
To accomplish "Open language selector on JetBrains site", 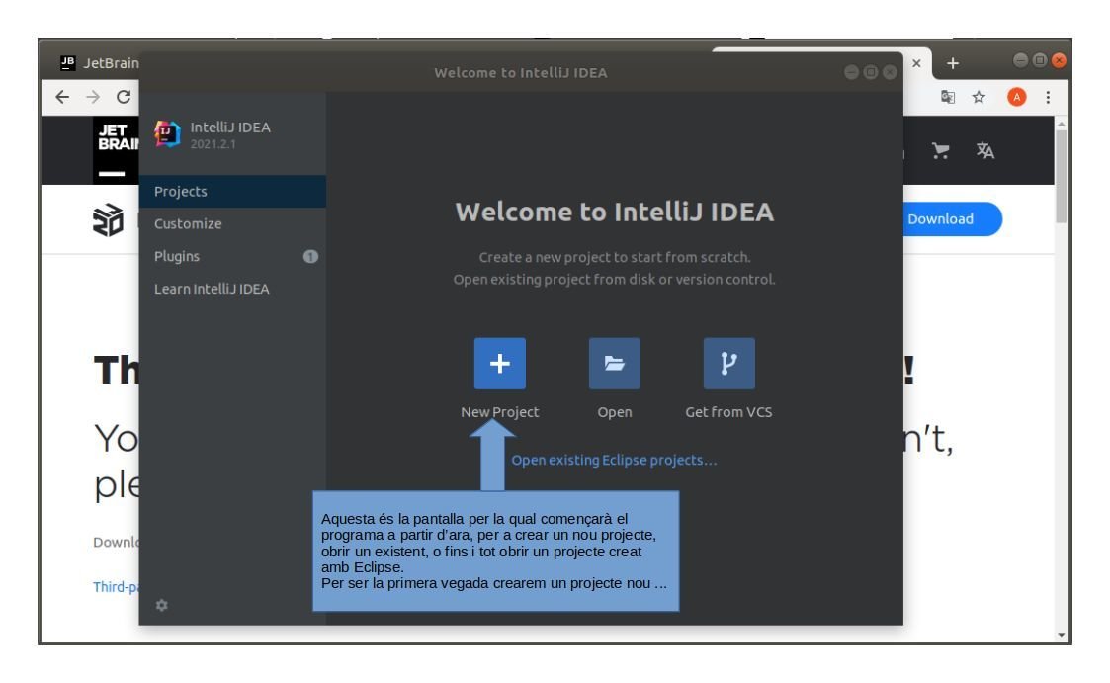I will click(x=984, y=150).
